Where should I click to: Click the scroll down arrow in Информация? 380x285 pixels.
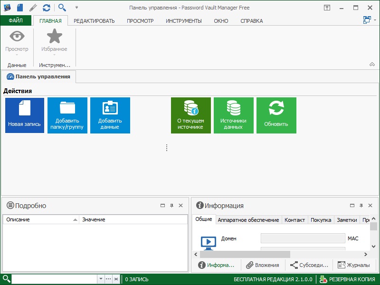tap(373, 247)
